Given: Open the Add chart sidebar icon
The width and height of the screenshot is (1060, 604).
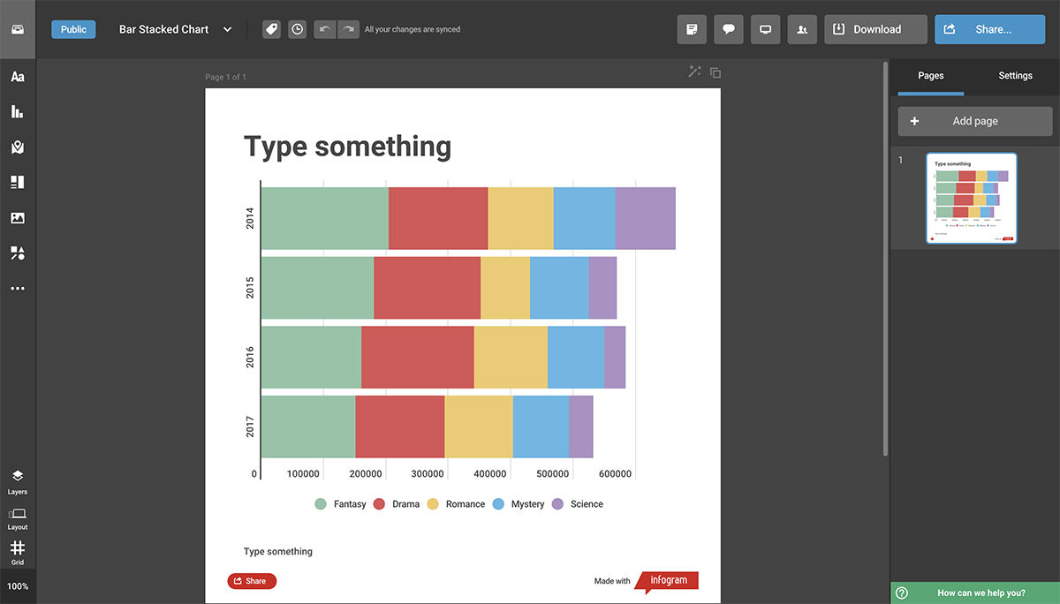Looking at the screenshot, I should (x=18, y=112).
